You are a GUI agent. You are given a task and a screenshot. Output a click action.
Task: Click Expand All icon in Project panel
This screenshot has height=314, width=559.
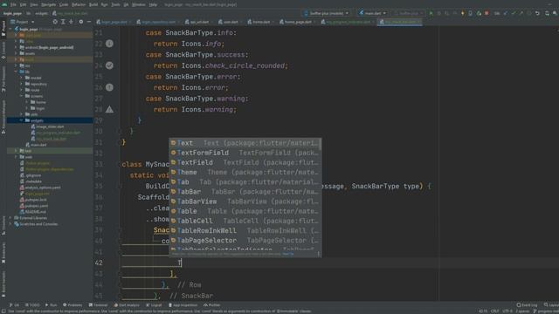[63, 22]
